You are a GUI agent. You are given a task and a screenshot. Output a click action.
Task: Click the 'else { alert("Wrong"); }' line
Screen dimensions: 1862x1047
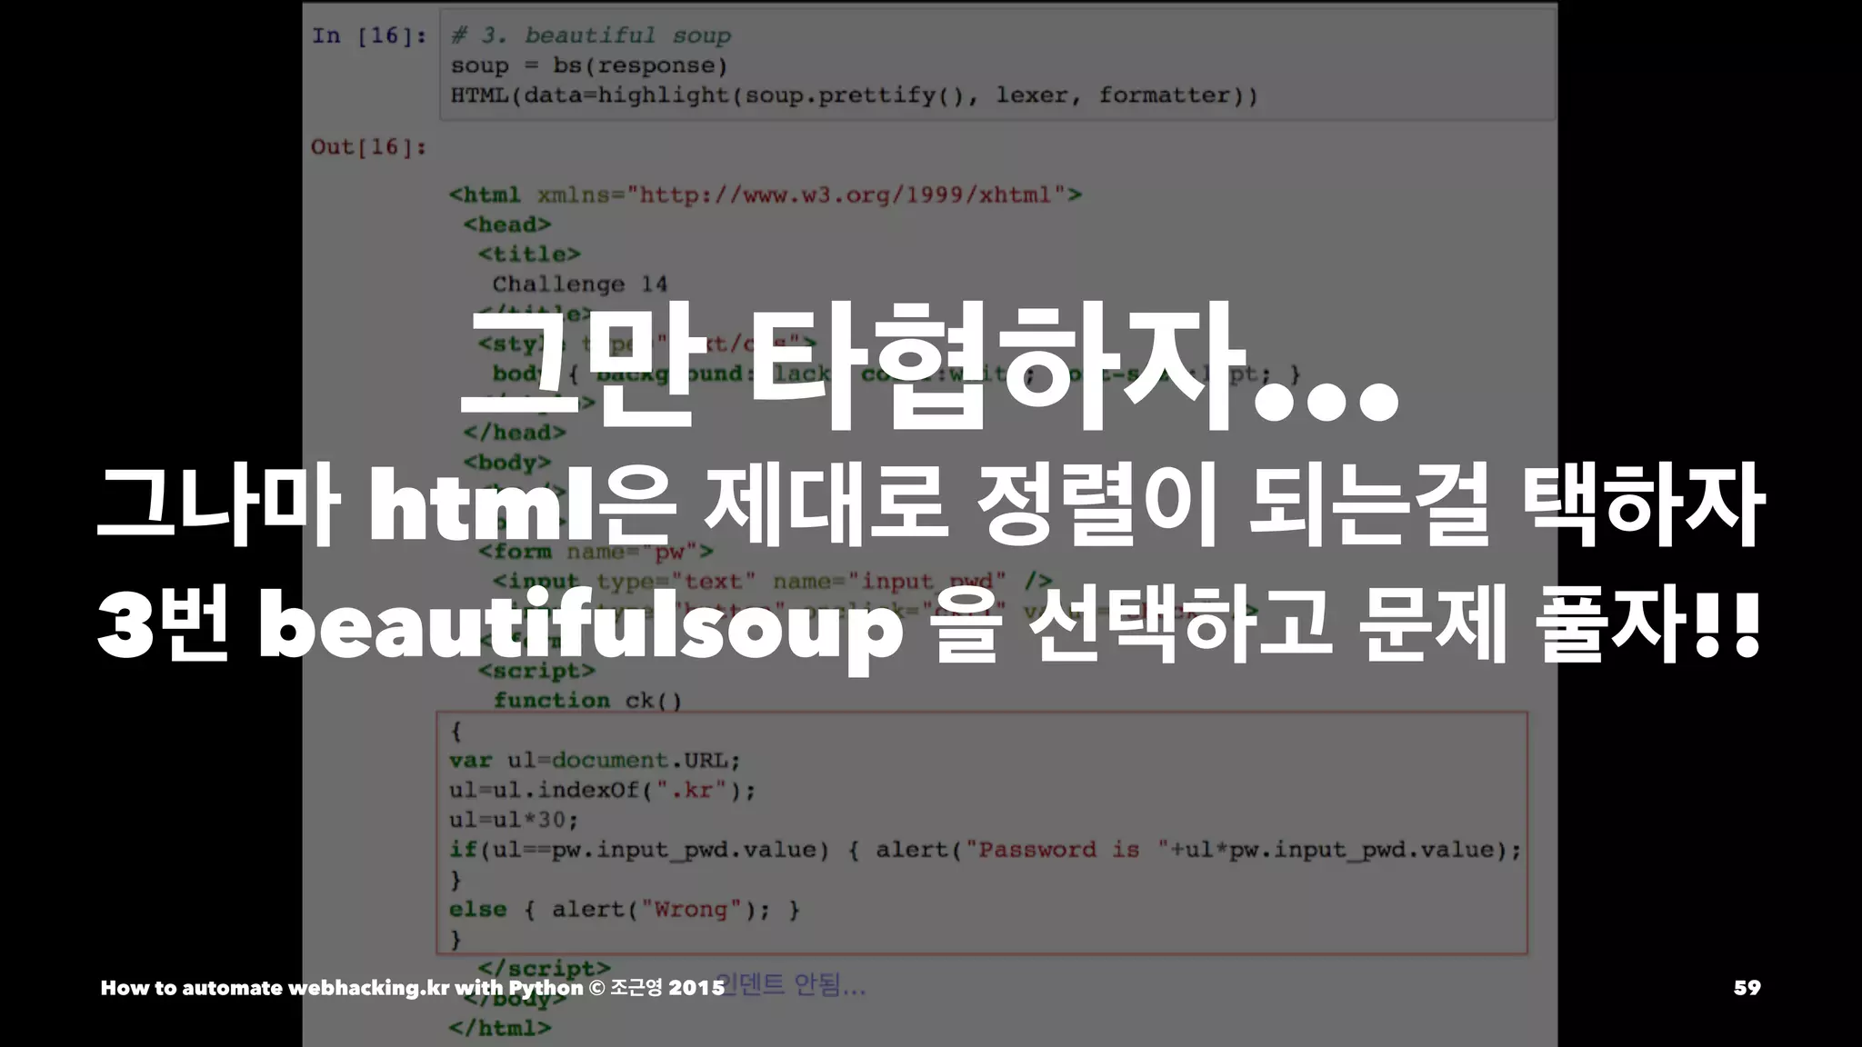click(625, 910)
